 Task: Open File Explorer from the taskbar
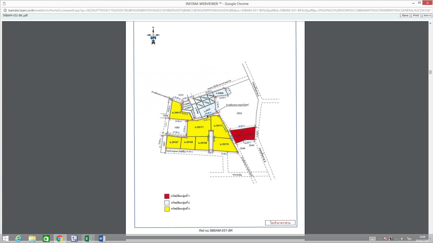point(32,238)
